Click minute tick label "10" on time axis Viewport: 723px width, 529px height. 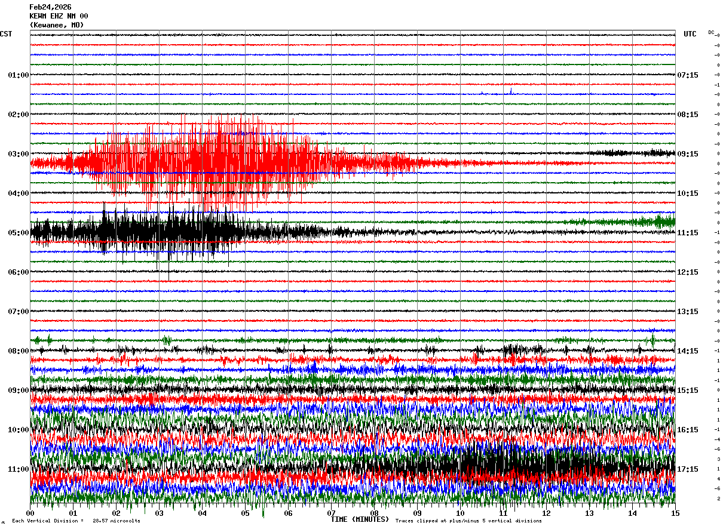(x=461, y=513)
